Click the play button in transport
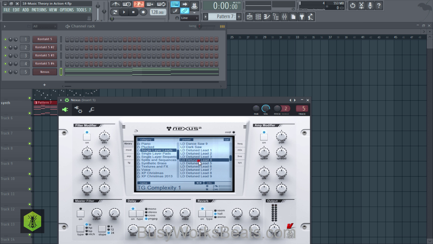Viewport: 433px width, 244px height. tap(124, 12)
